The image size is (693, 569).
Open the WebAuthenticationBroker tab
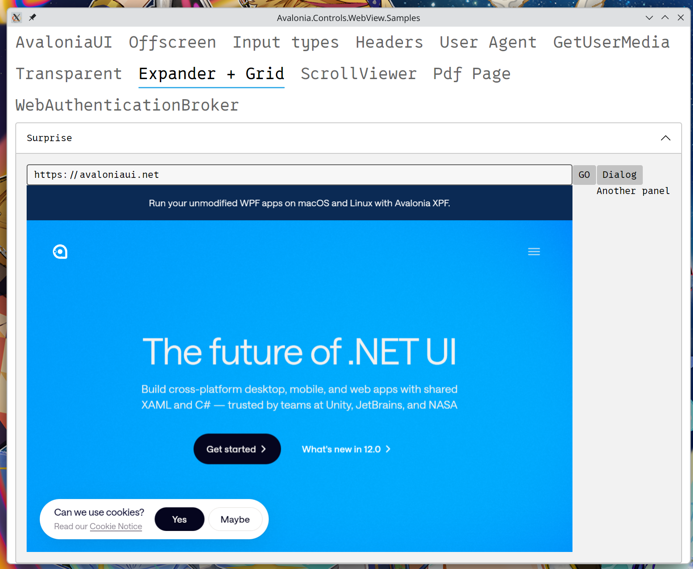pos(127,105)
